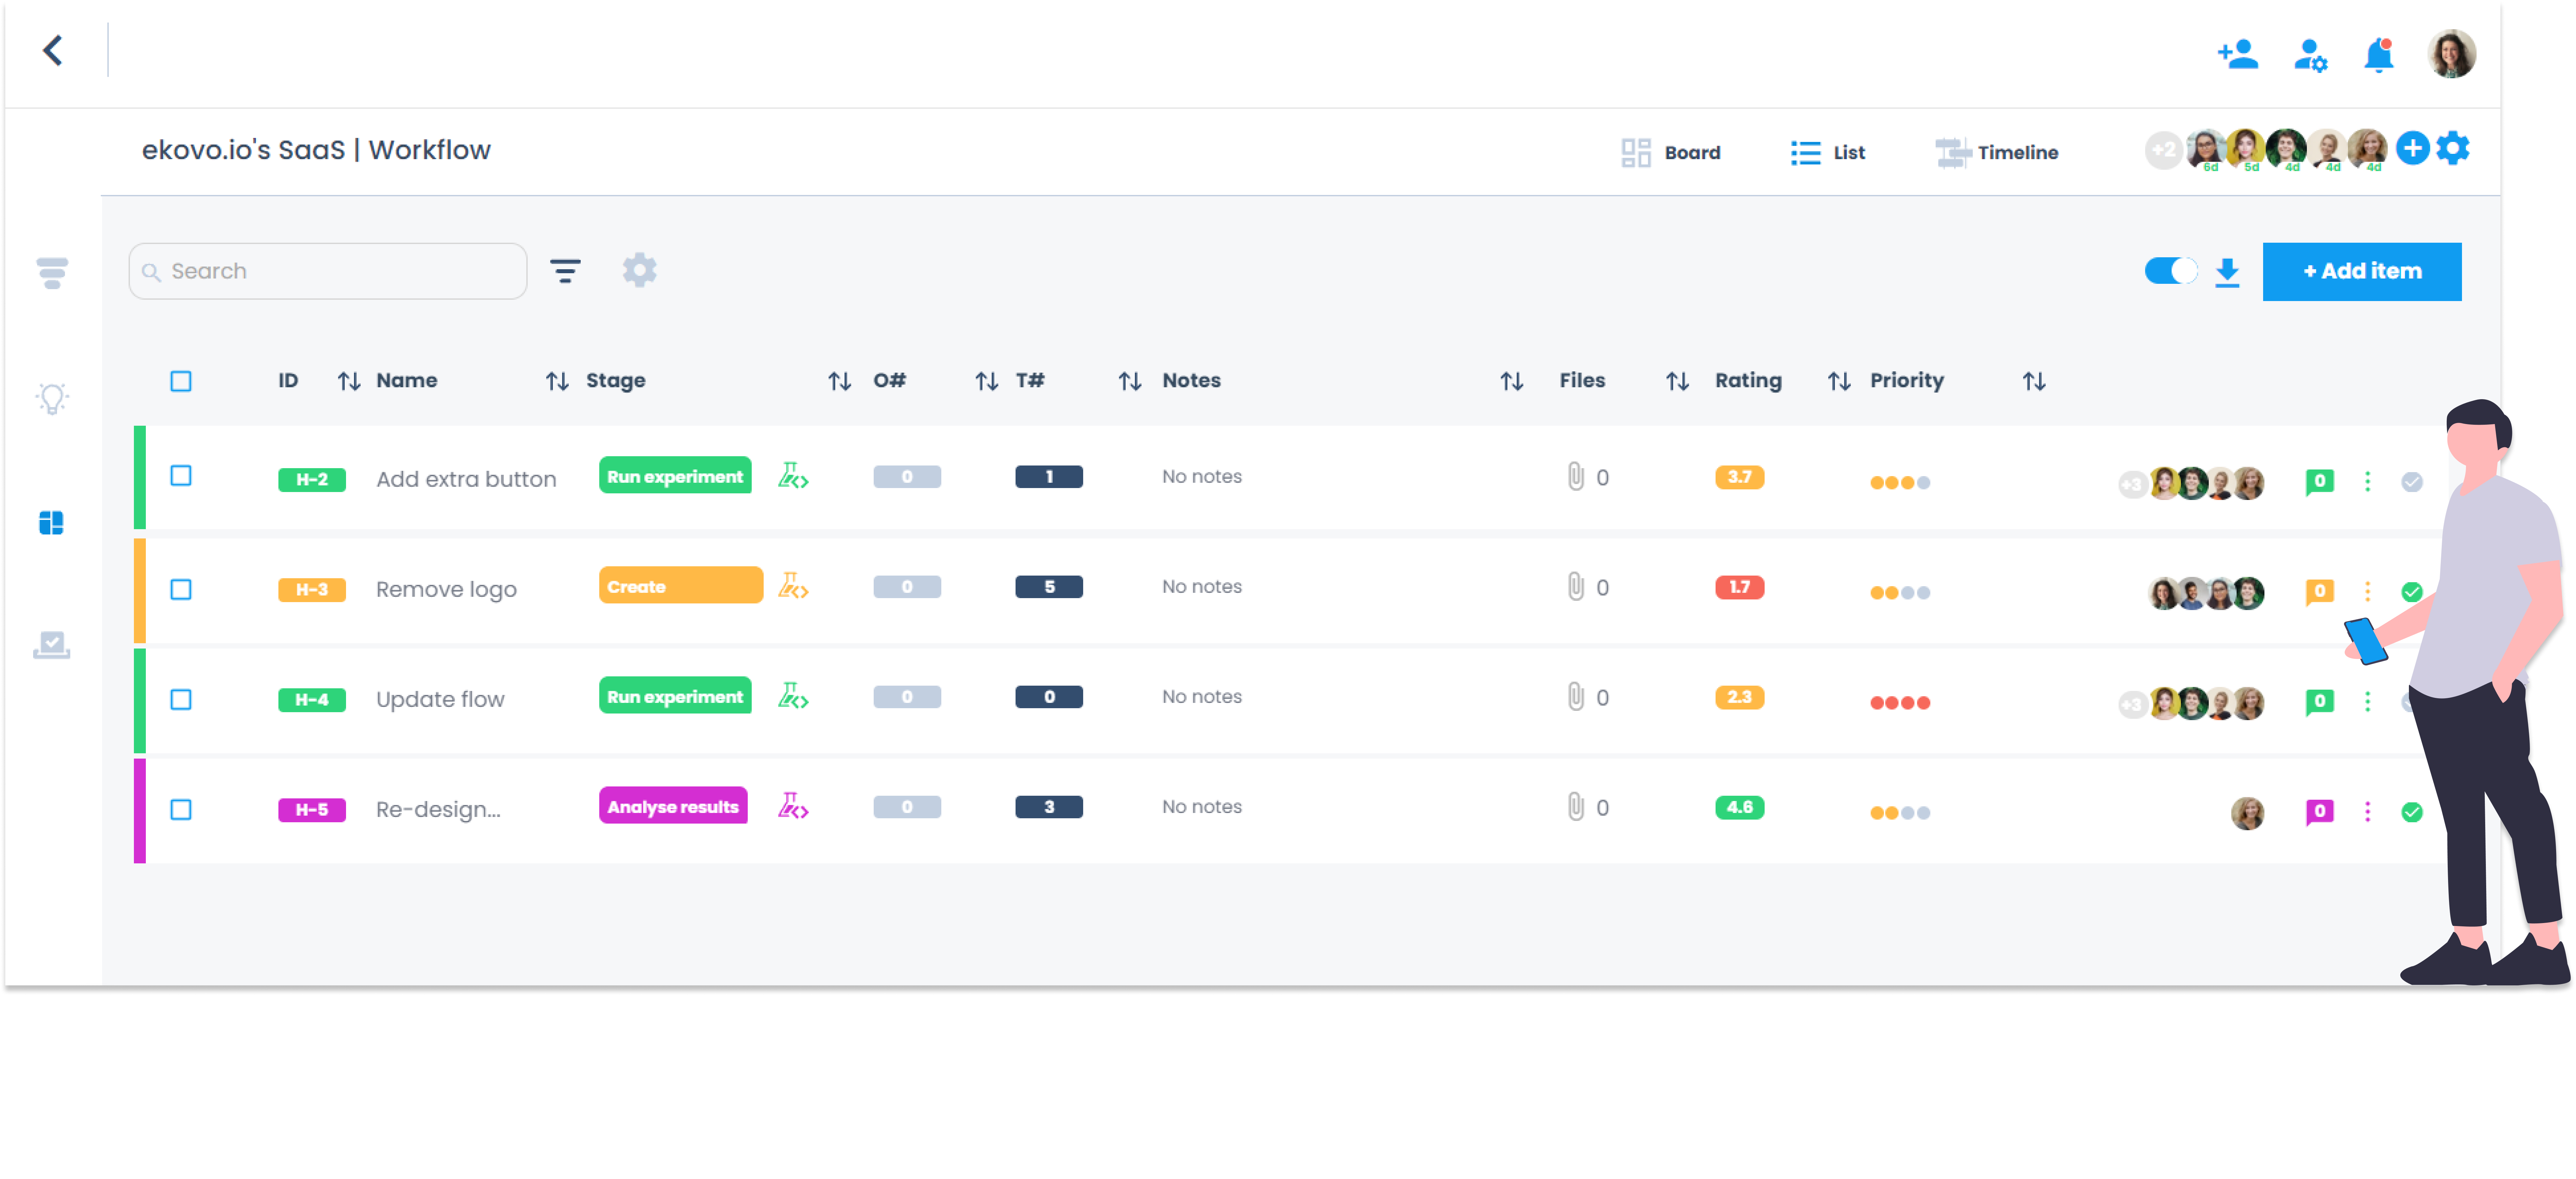Sort by Name using its sort arrows
Viewport: 2576px width, 1179px height.
point(557,381)
